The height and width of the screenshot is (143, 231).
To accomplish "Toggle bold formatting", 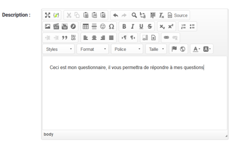I will pyautogui.click(x=124, y=26).
